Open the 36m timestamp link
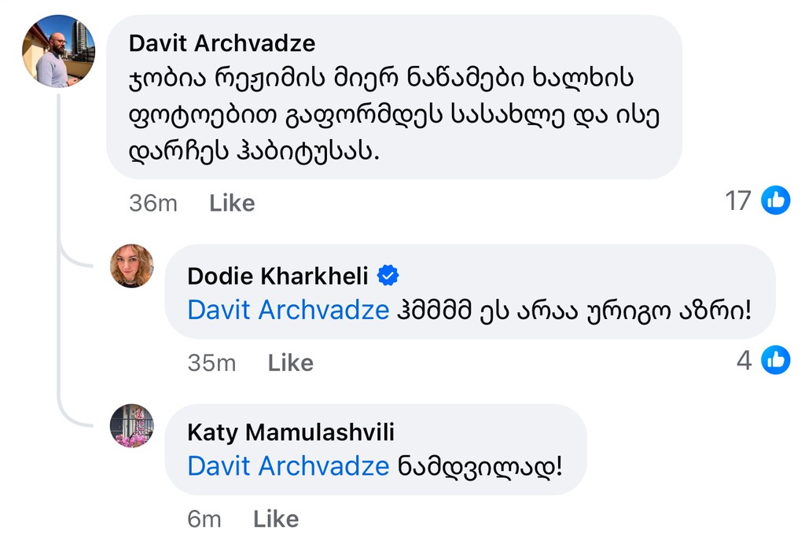Image resolution: width=805 pixels, height=559 pixels. coord(153,203)
